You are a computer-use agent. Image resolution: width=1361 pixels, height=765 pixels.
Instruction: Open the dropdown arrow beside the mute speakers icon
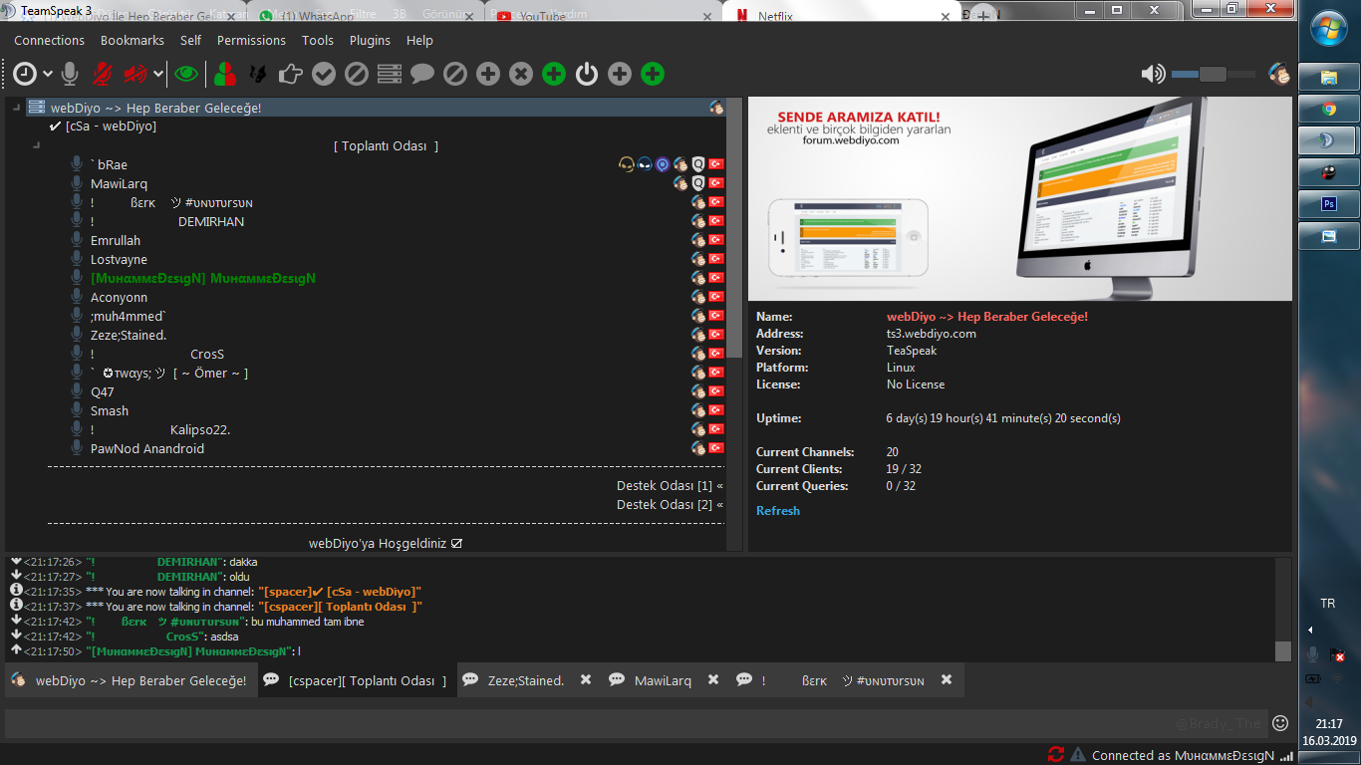click(x=158, y=75)
